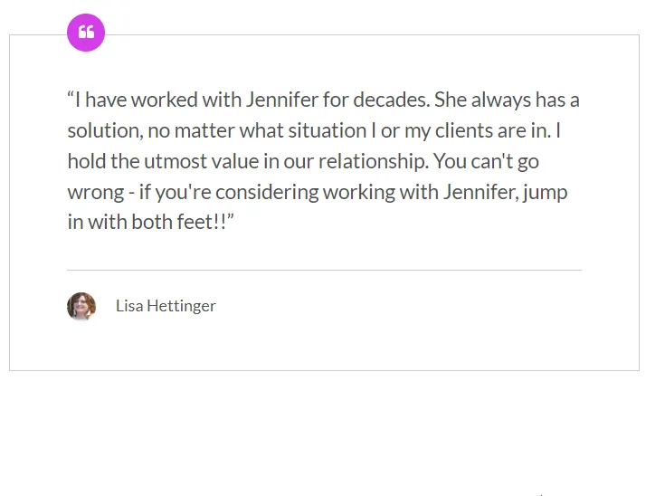Click the line starting "wrong - if you're"

(318, 192)
